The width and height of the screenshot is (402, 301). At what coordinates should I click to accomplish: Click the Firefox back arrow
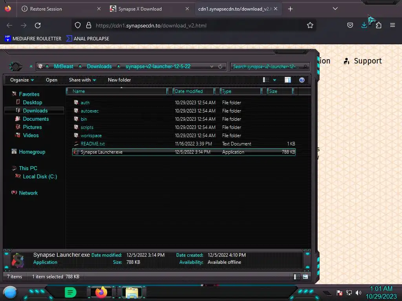tap(9, 25)
